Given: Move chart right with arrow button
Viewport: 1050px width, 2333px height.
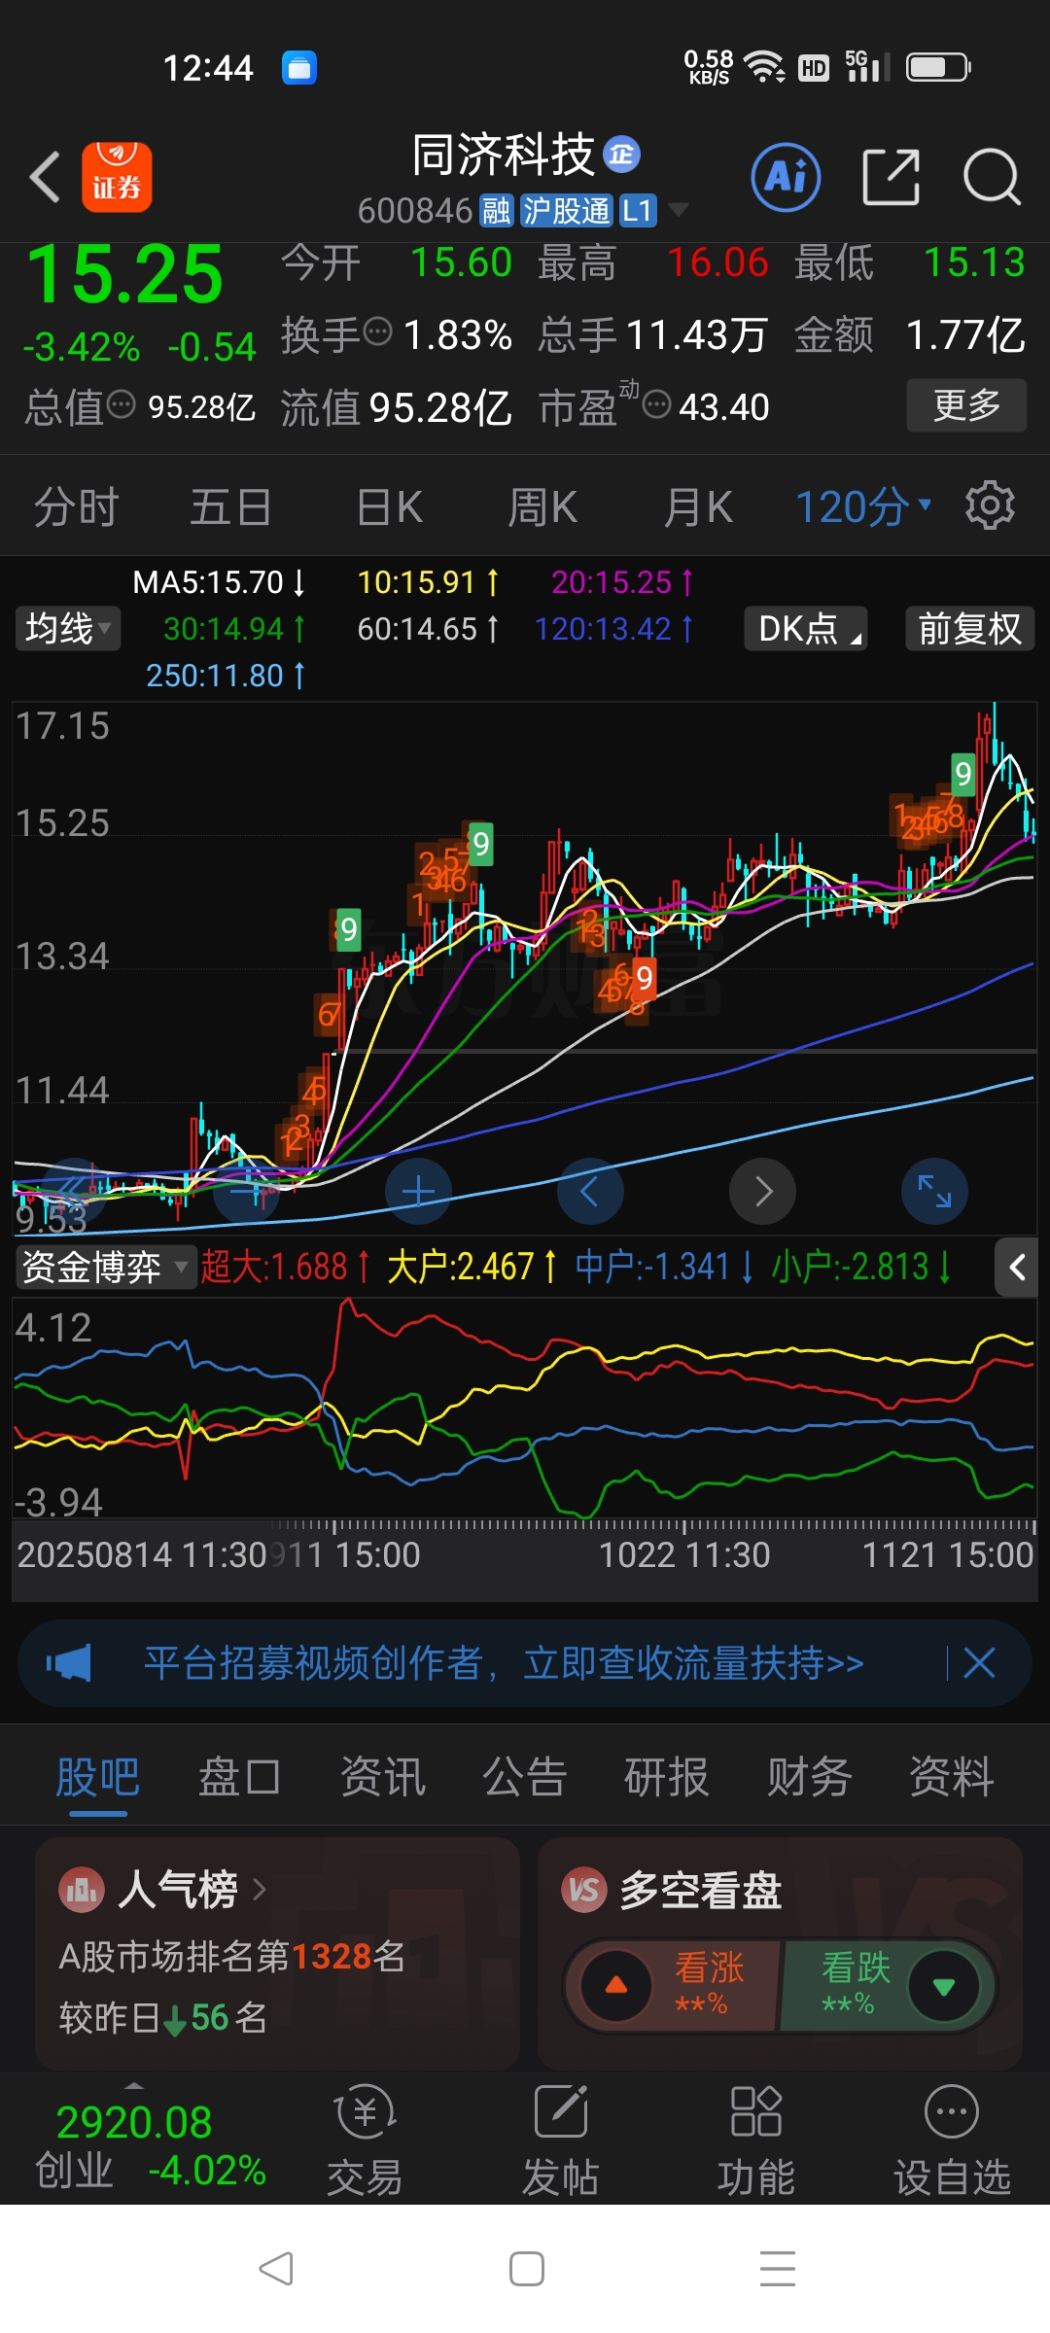Looking at the screenshot, I should [762, 1191].
